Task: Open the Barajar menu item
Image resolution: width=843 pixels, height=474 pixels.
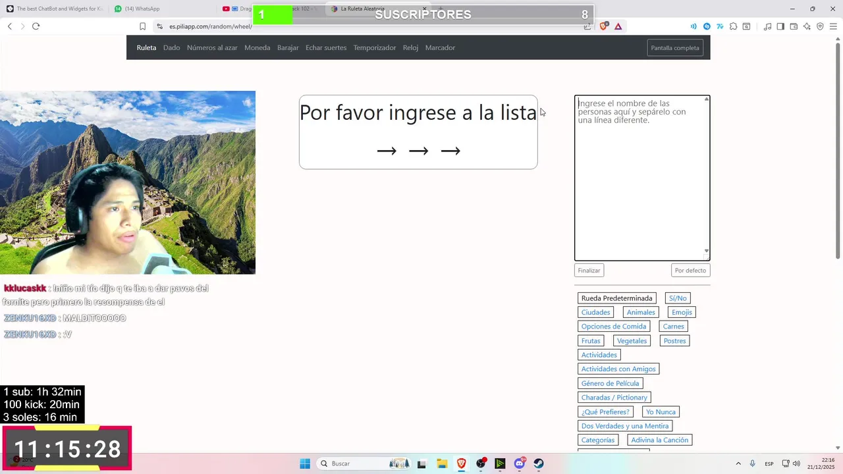Action: point(288,47)
